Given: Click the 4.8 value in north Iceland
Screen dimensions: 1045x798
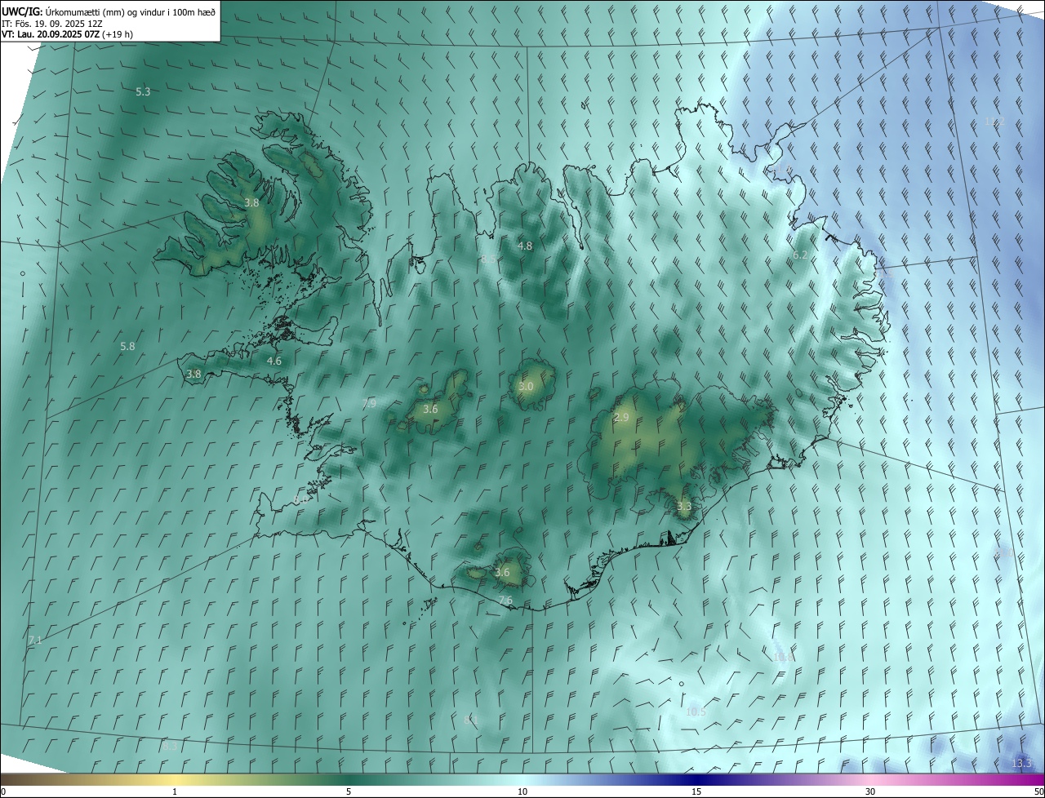Looking at the screenshot, I should [x=525, y=246].
